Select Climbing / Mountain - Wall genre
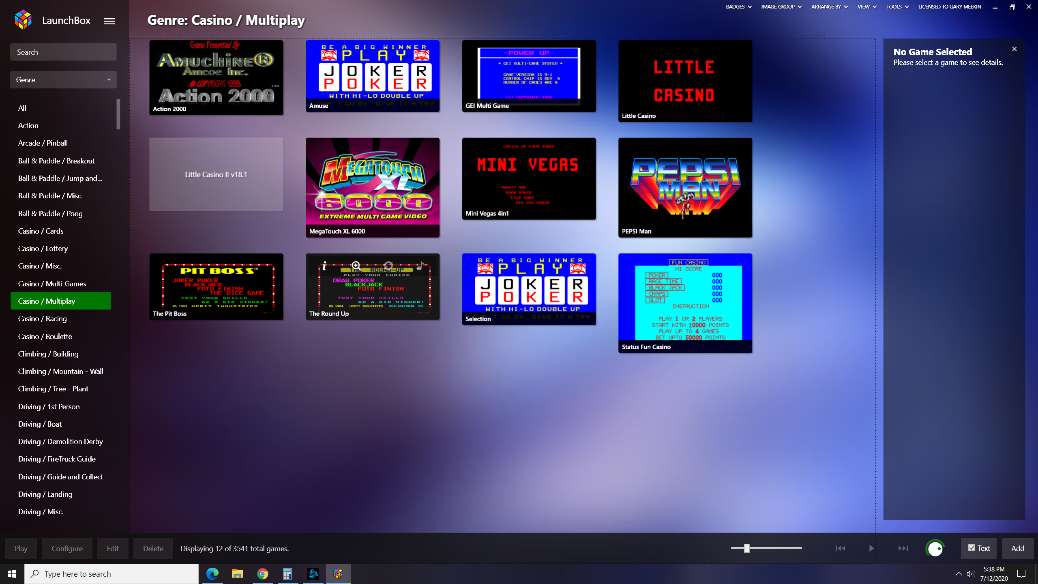Screen dimensions: 1038x584 tap(61, 371)
